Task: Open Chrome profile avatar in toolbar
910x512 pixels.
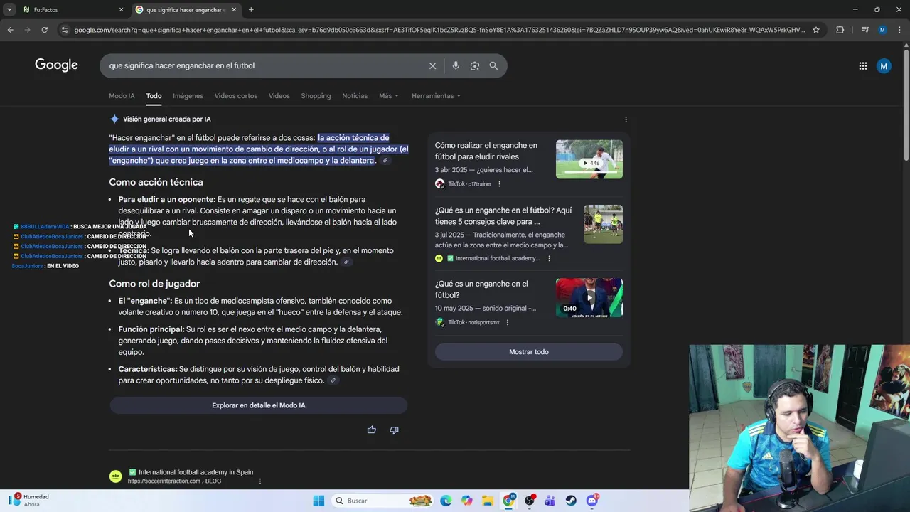Action: (x=882, y=30)
